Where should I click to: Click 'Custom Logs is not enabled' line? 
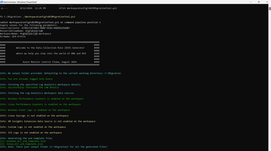(x=33, y=127)
